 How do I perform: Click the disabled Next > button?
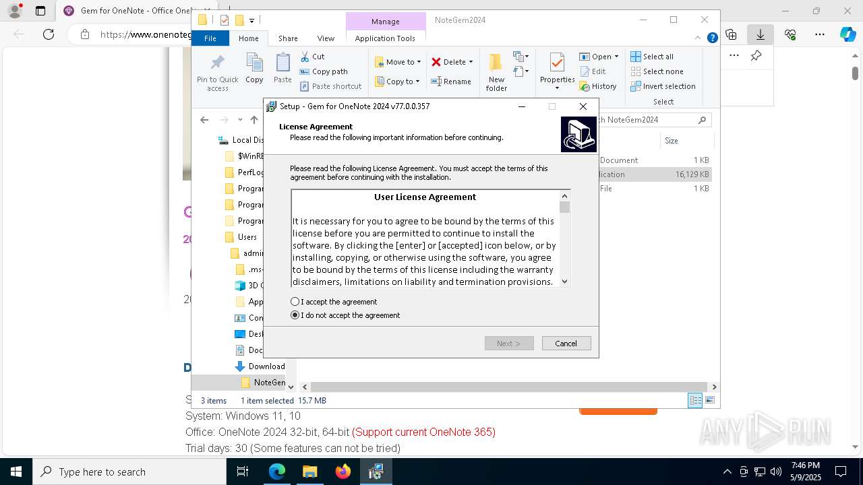point(509,344)
